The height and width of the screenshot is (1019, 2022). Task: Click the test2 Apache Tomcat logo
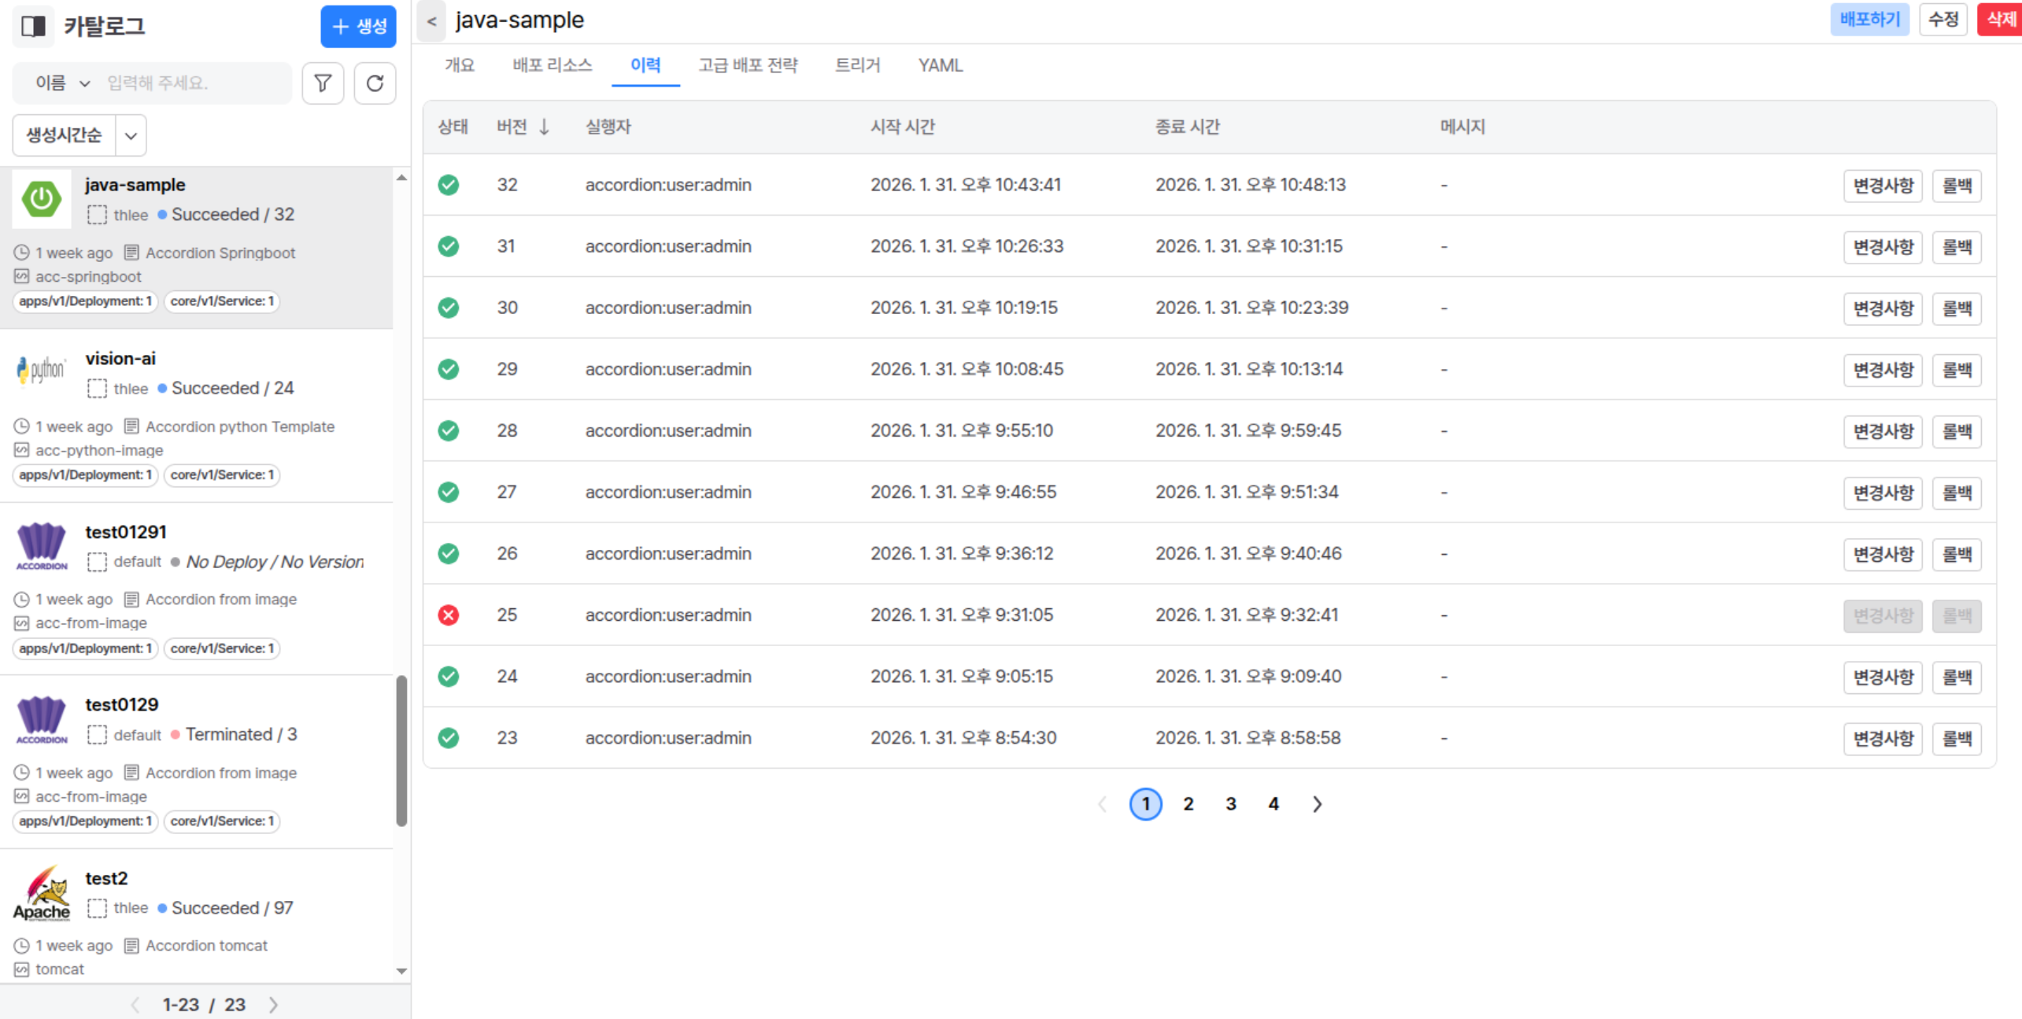pos(42,892)
